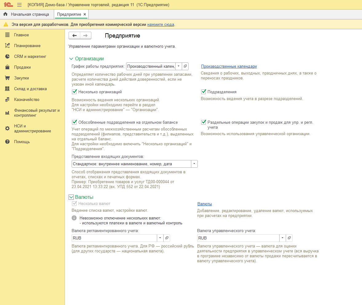Open НСИ и администрирование section

32,128
